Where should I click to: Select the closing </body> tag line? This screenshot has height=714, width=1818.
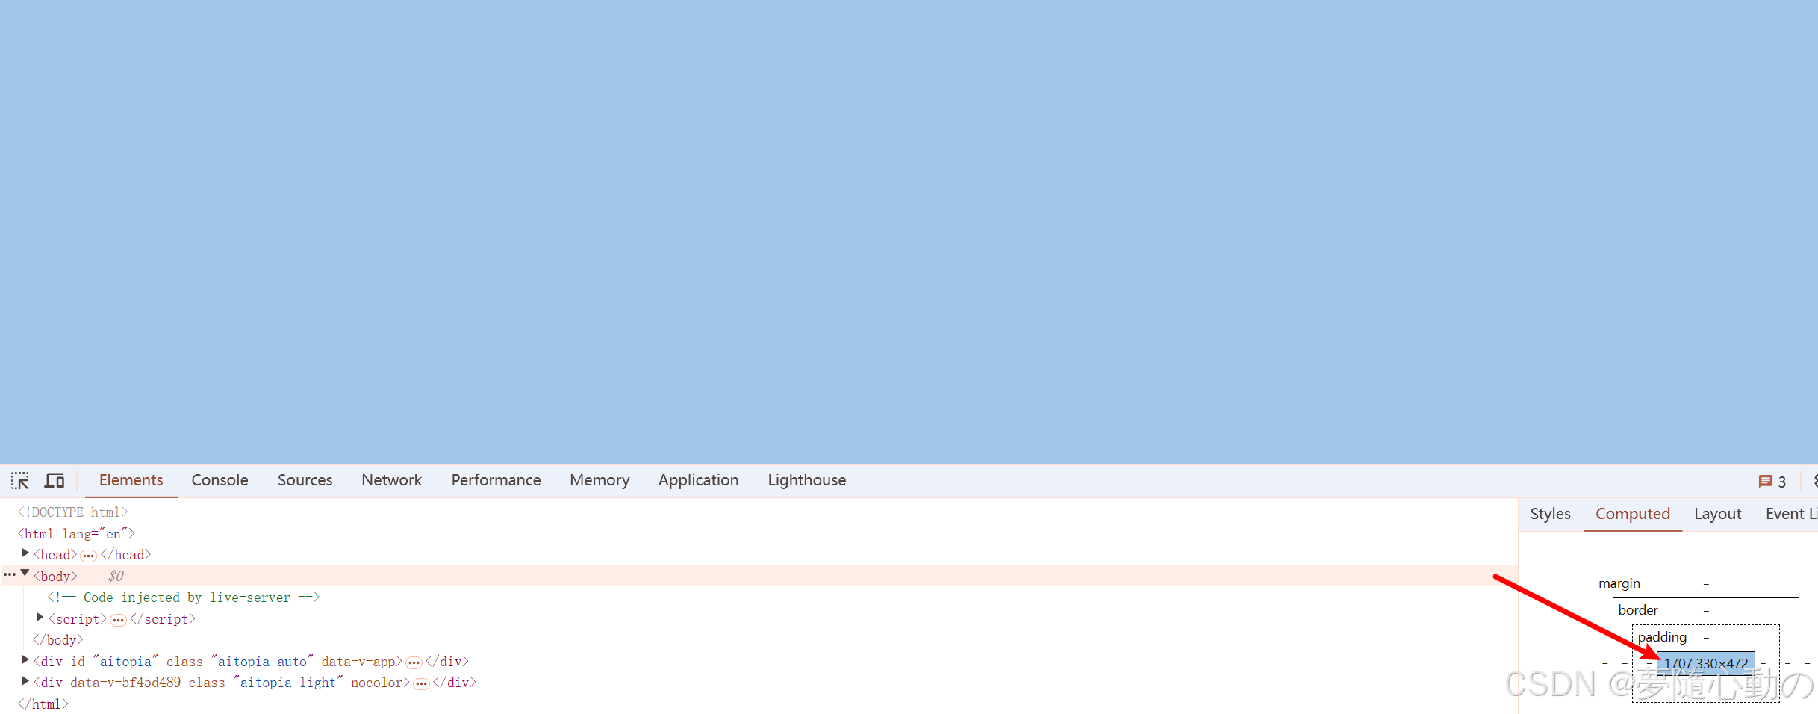[x=57, y=640]
